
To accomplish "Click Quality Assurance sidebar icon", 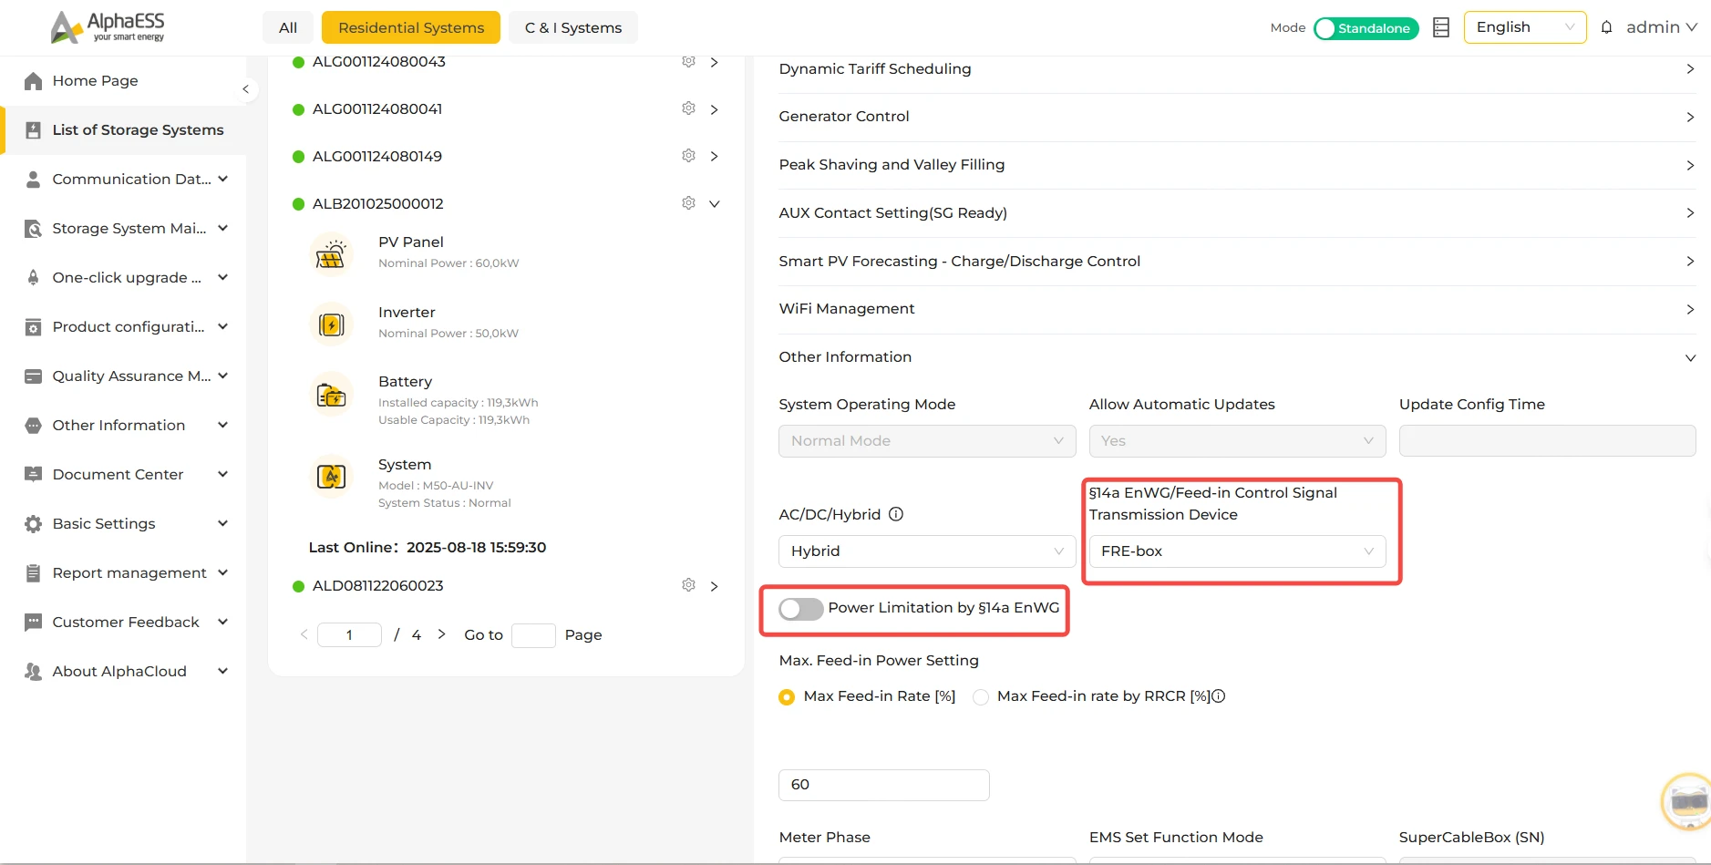I will [x=33, y=376].
